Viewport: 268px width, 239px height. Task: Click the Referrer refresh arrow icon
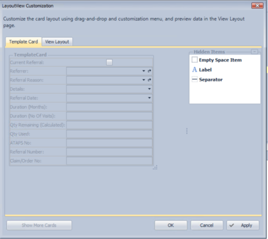point(149,71)
